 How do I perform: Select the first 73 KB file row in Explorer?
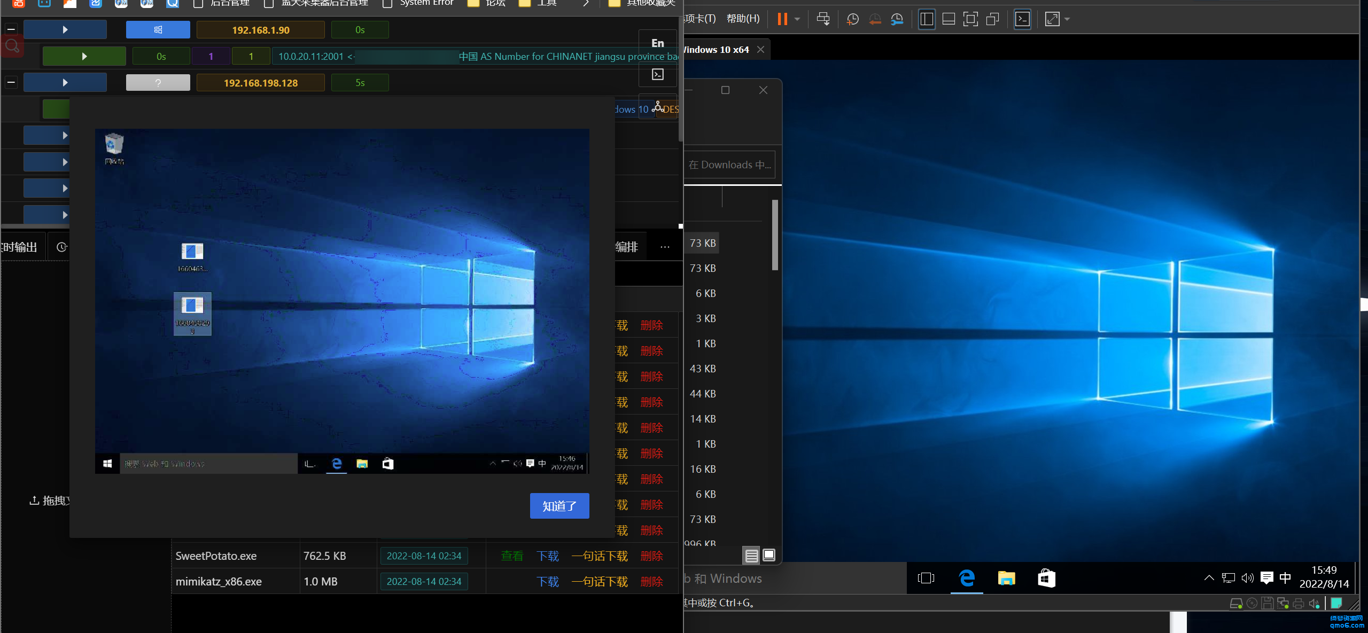pyautogui.click(x=702, y=243)
